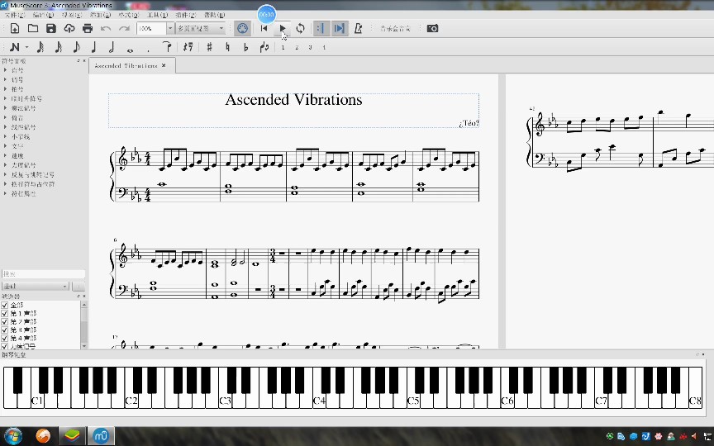The height and width of the screenshot is (446, 714).
Task: Toggle the 全部 (All) filter checkbox
Action: tap(5, 306)
